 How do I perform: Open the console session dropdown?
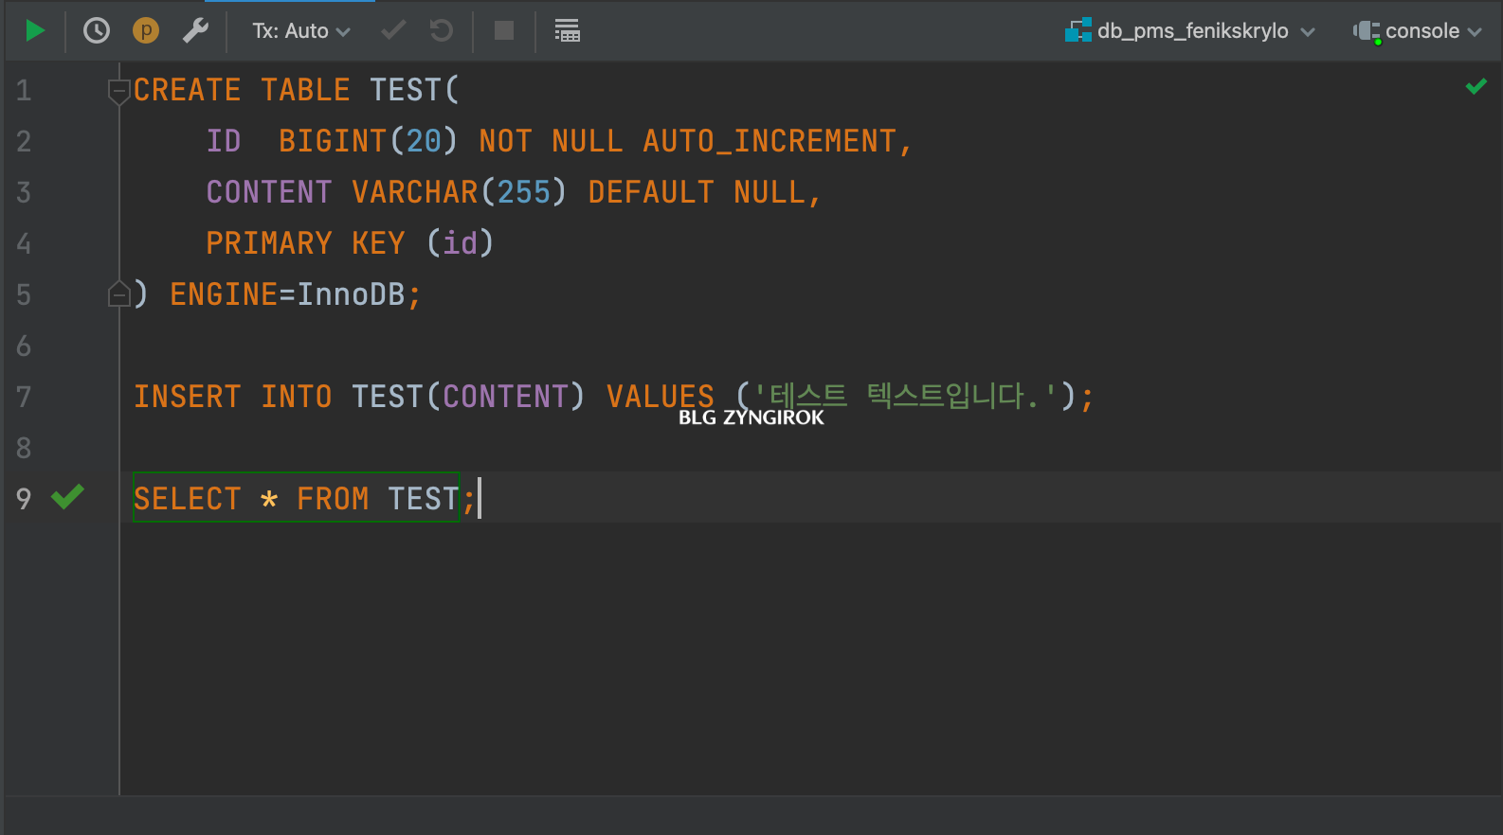[x=1418, y=31]
